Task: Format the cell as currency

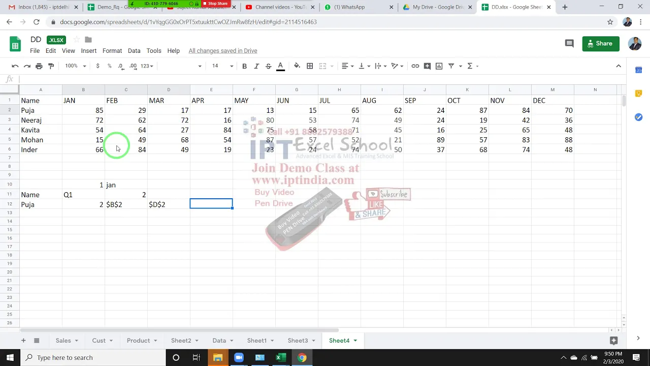Action: point(97,66)
